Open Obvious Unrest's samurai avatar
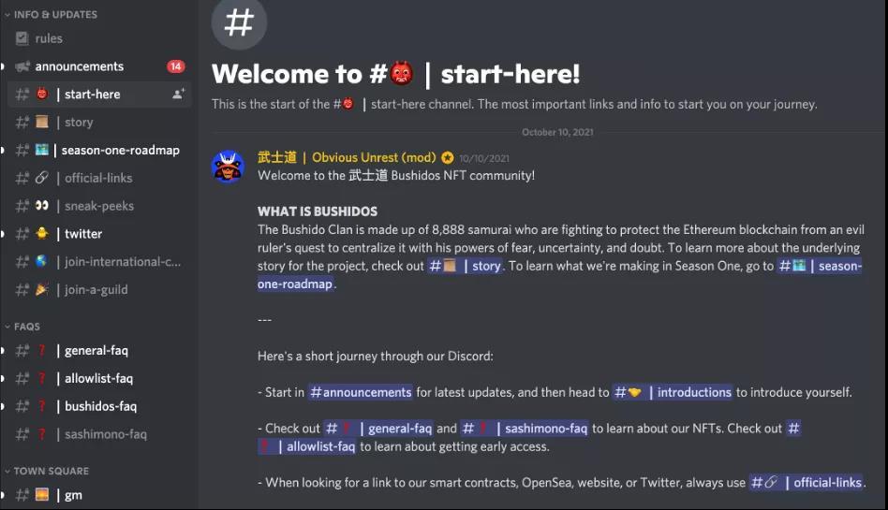The width and height of the screenshot is (888, 510). pyautogui.click(x=228, y=167)
